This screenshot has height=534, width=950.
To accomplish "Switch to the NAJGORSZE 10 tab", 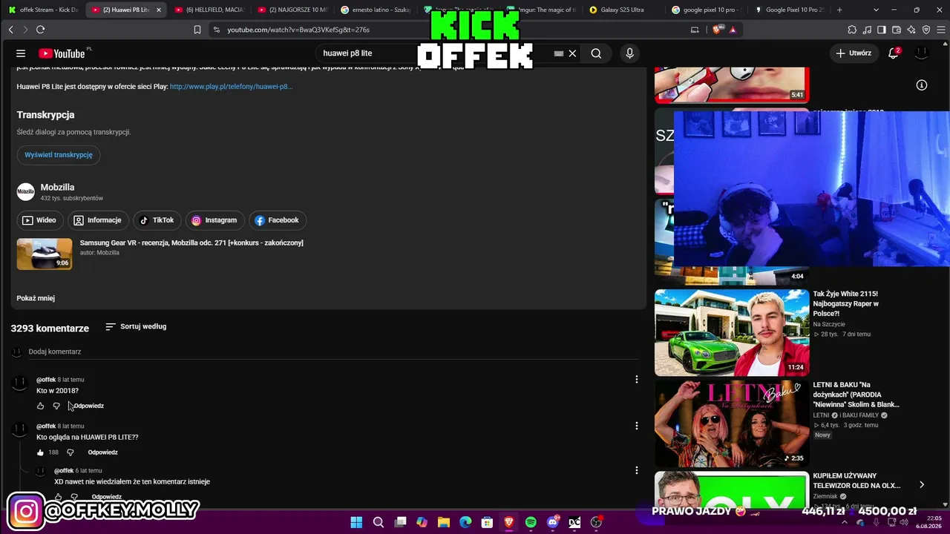I will point(292,10).
